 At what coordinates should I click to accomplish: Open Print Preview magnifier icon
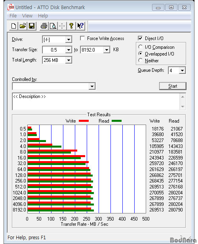click(x=53, y=26)
